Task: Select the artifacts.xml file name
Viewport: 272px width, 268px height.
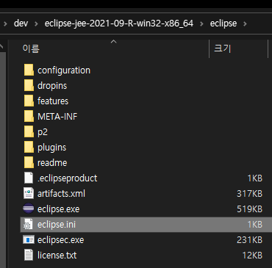Action: tap(61, 194)
